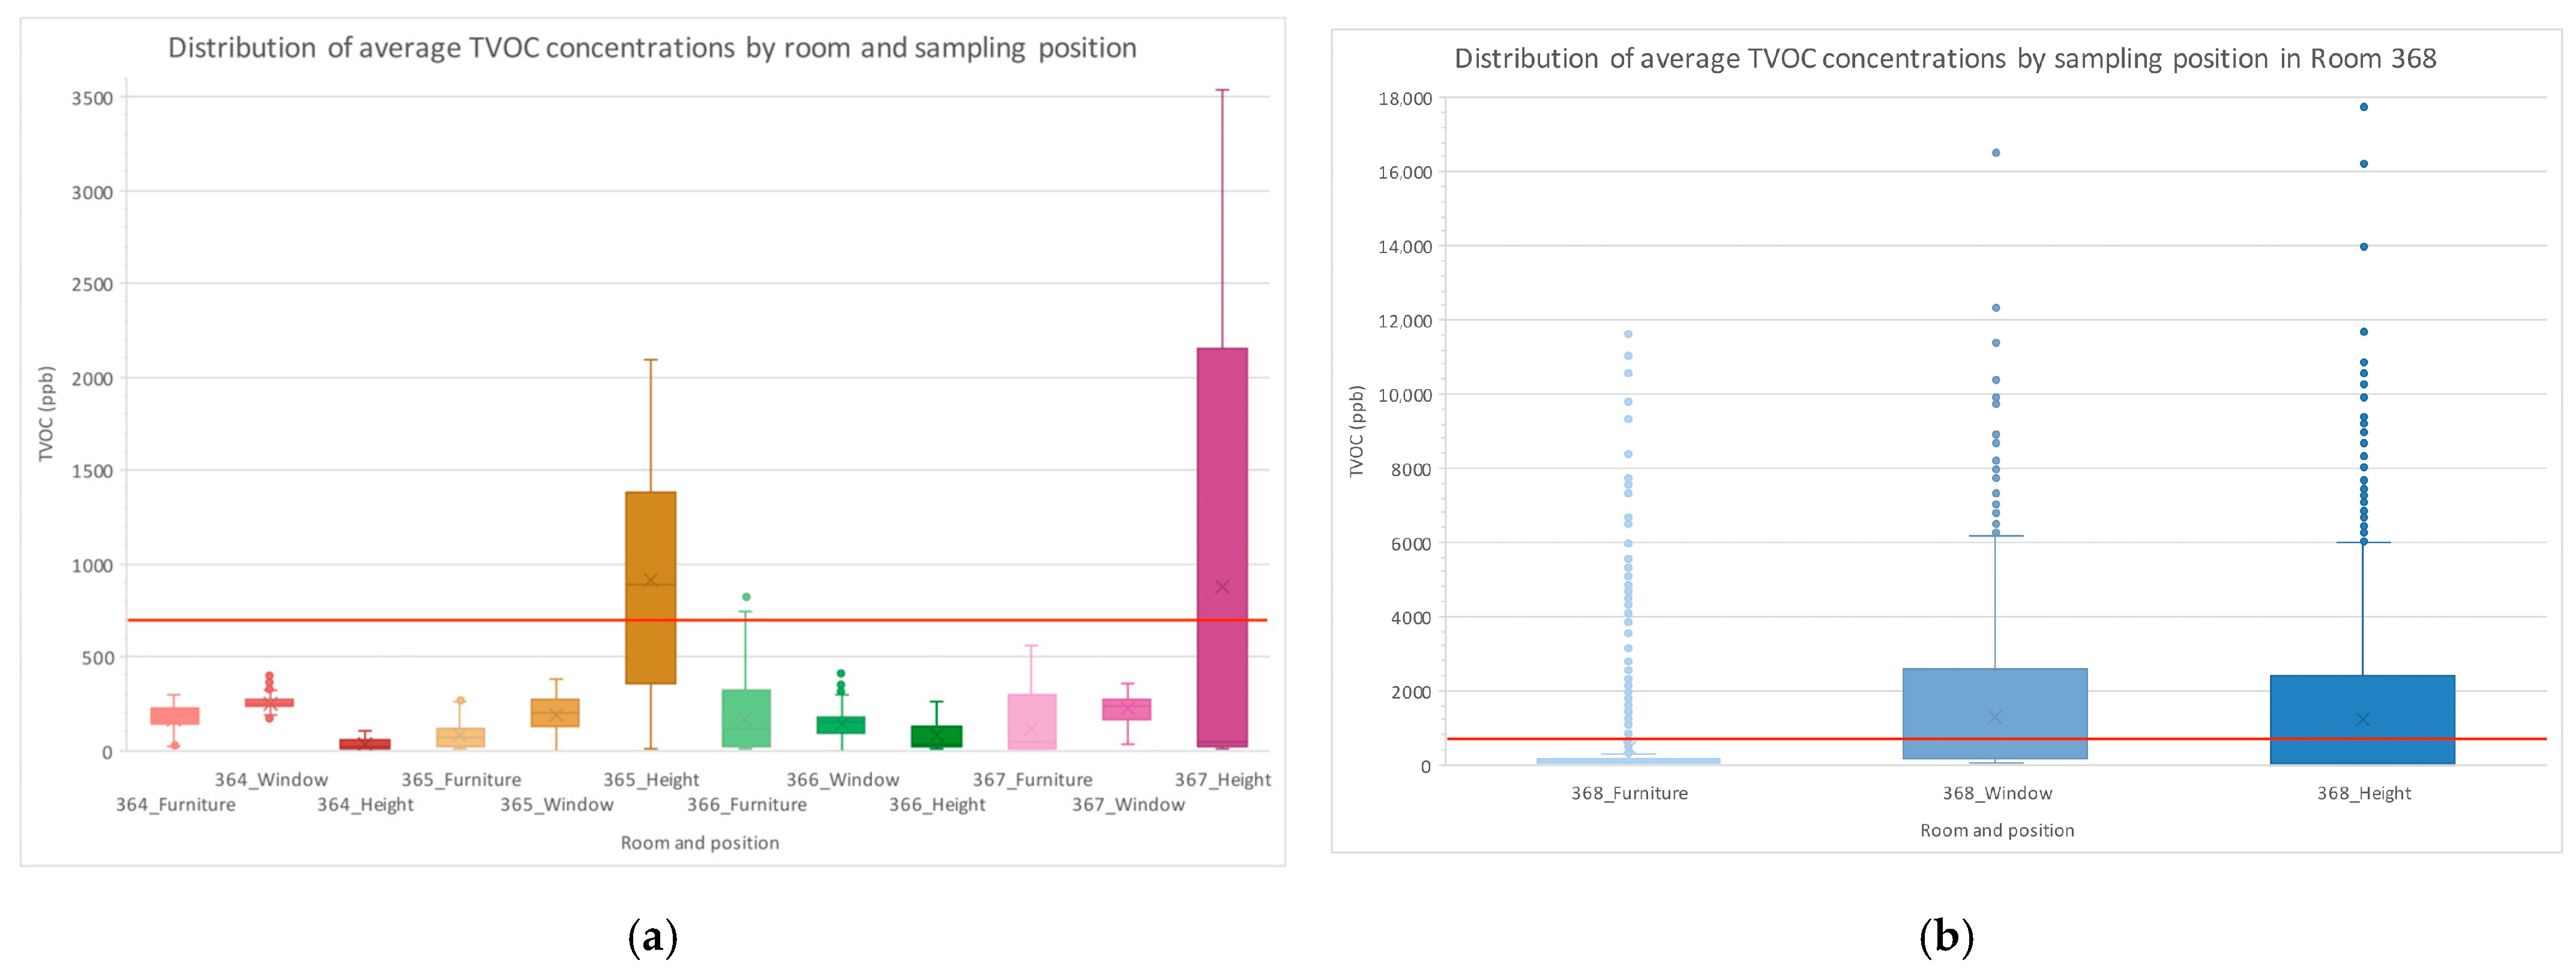Click highest outlier dot of 368_Window
The height and width of the screenshot is (969, 2576).
pyautogui.click(x=1996, y=153)
